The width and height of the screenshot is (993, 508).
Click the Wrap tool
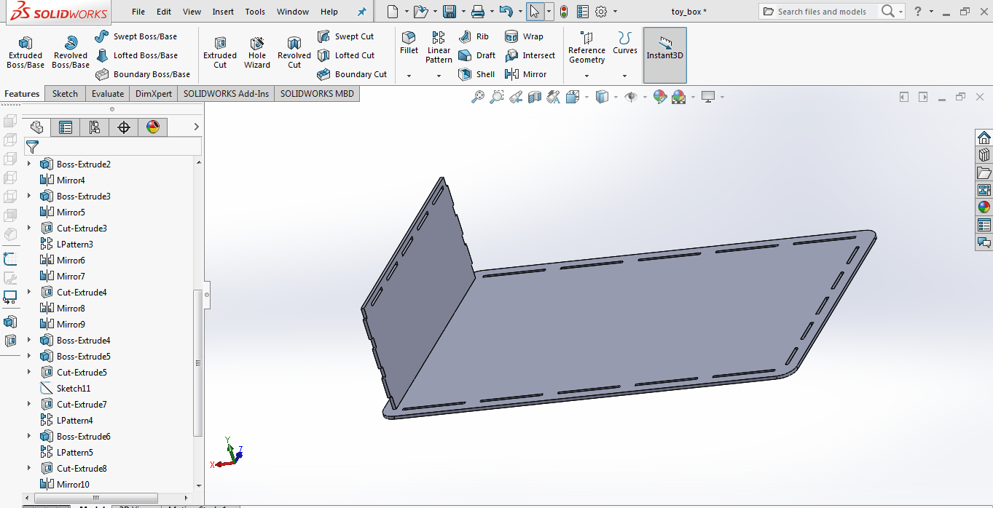pyautogui.click(x=524, y=36)
